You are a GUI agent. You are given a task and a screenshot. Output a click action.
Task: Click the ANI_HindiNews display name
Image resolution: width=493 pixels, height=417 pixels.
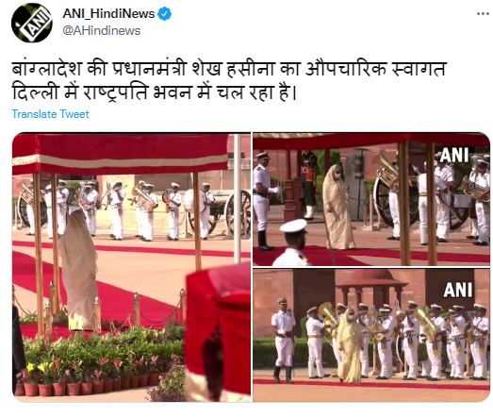pyautogui.click(x=108, y=14)
